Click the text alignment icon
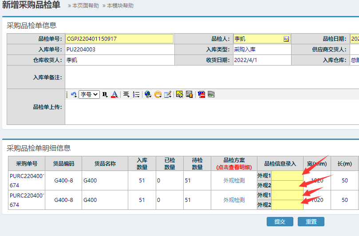Screen dimensions: 359x236 tap(126, 94)
